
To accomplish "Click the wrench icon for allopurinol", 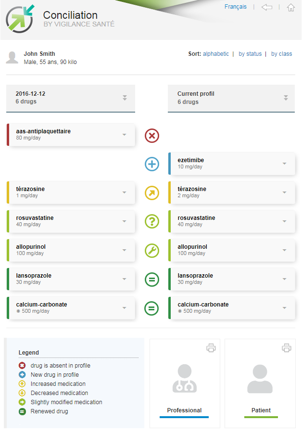I will tap(152, 251).
